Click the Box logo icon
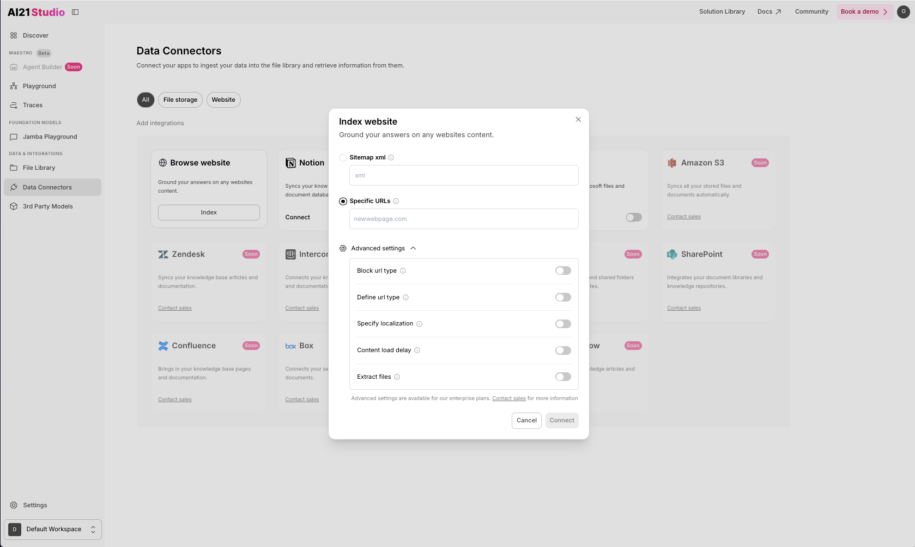Screen dimensions: 915x547 tap(291, 346)
